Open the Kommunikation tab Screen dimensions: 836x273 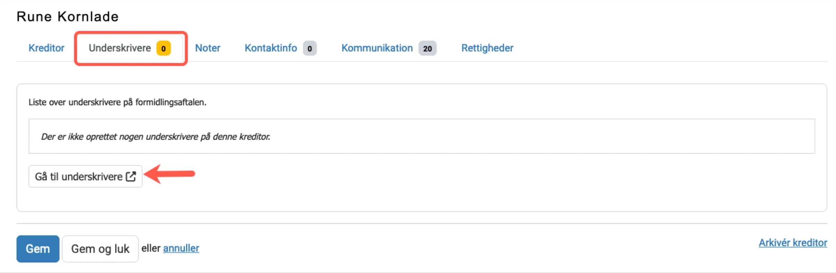(377, 48)
